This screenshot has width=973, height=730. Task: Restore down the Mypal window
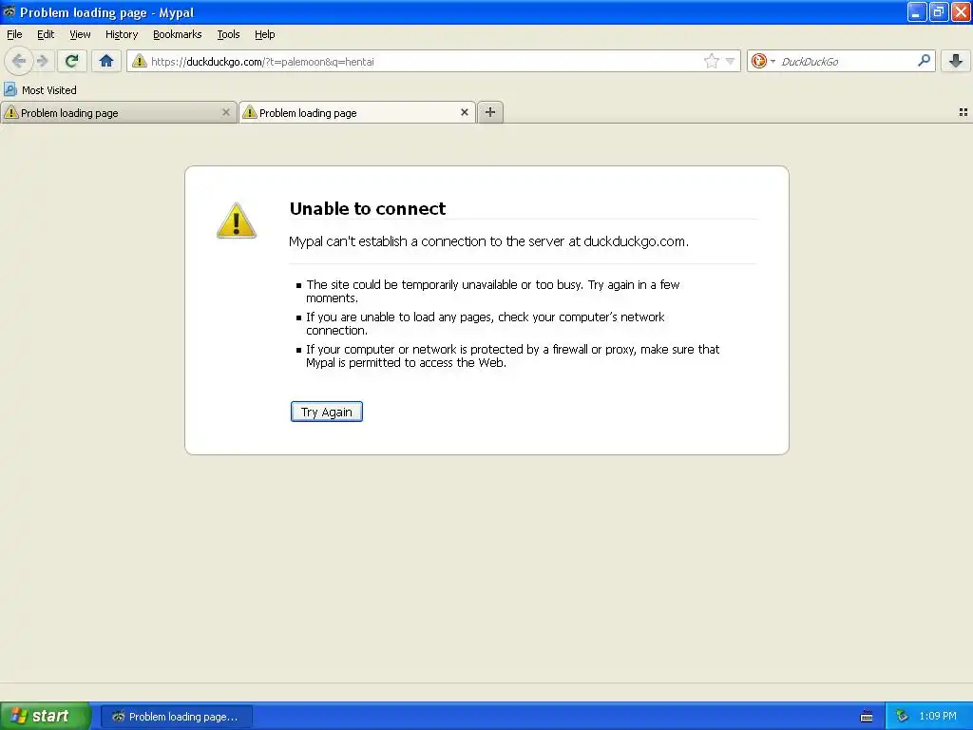click(x=939, y=11)
